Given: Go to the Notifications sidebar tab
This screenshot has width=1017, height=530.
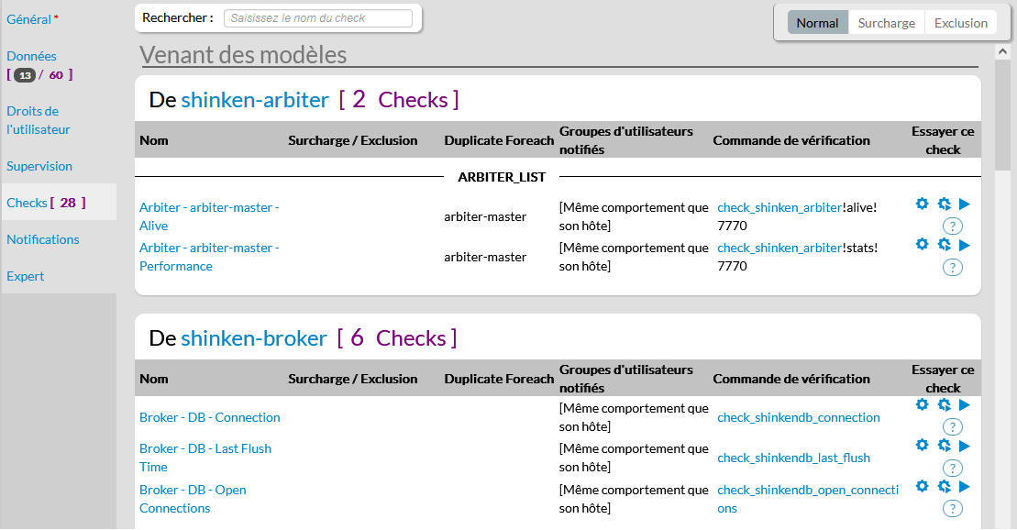Looking at the screenshot, I should (x=43, y=239).
